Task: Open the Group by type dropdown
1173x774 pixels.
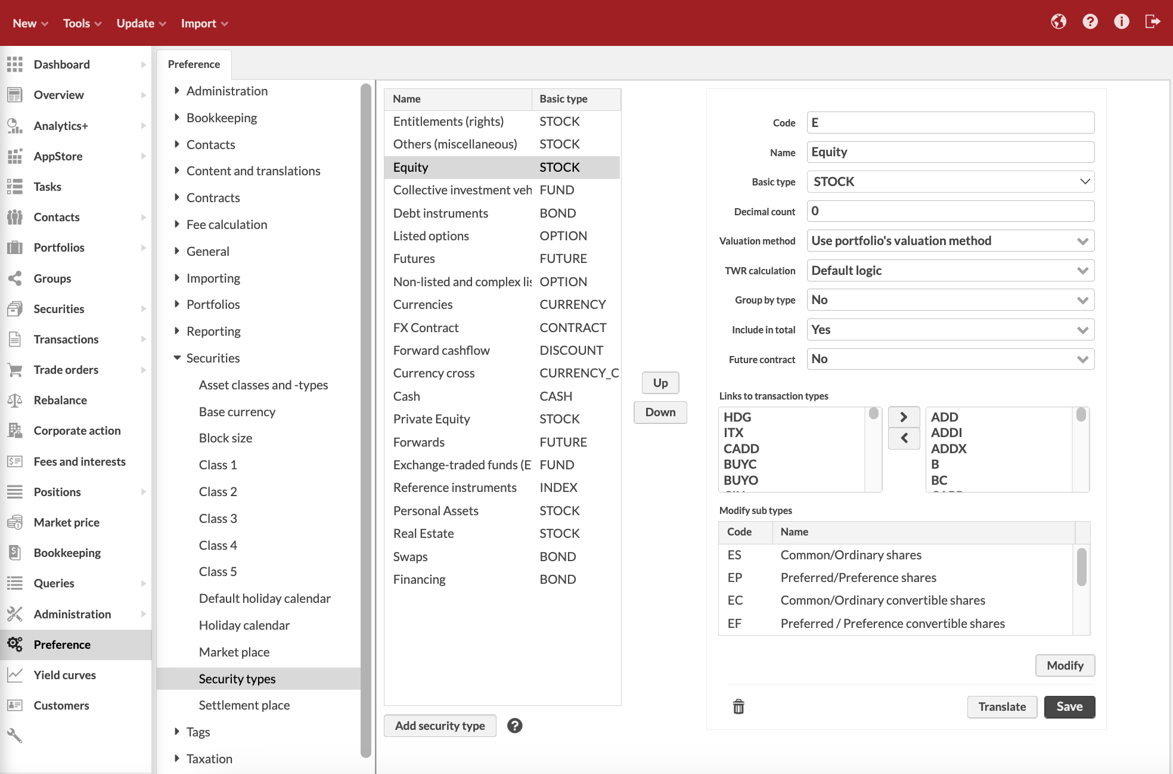Action: 948,300
